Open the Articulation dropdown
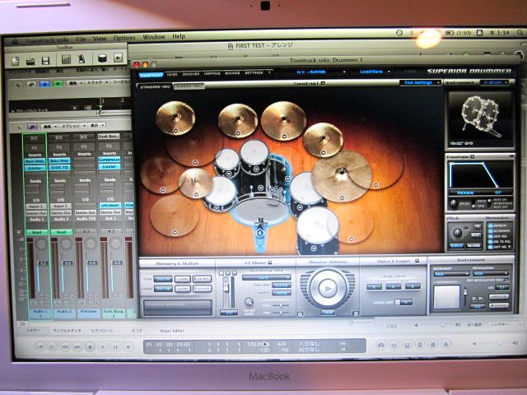 pos(491,274)
